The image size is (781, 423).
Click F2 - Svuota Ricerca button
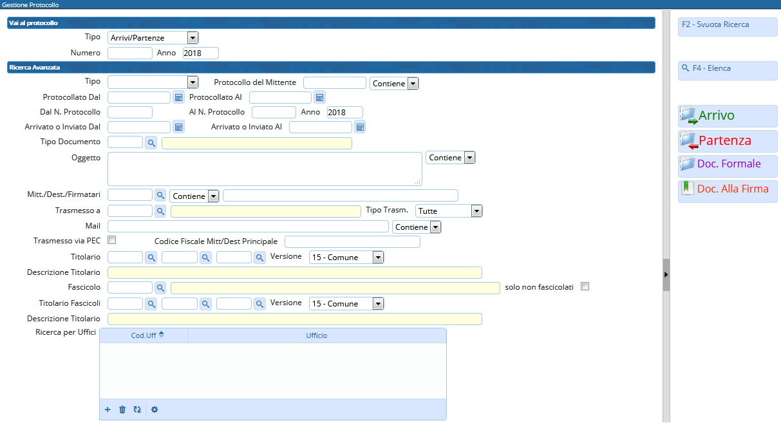727,26
